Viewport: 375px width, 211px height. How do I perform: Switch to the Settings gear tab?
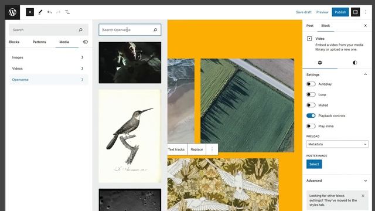point(320,63)
